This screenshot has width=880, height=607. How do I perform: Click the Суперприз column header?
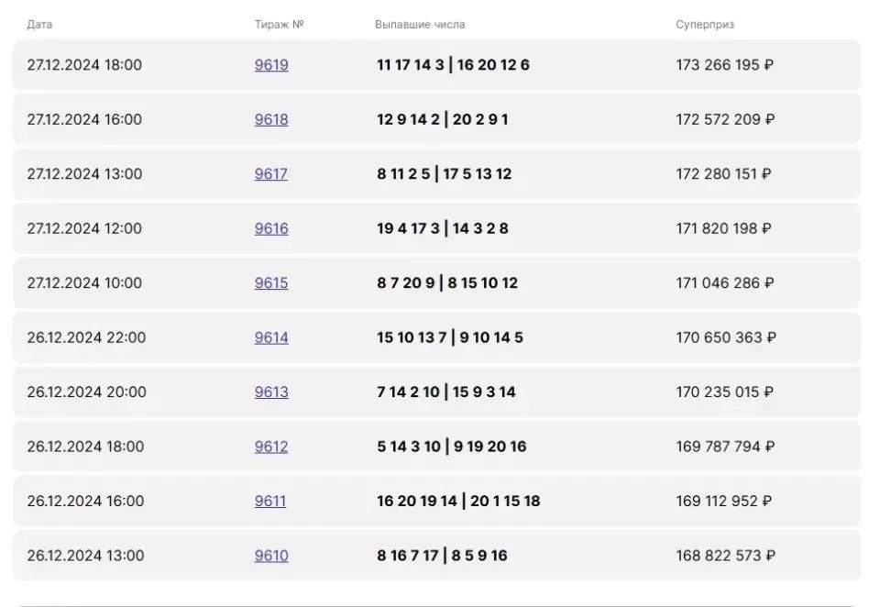(x=705, y=25)
